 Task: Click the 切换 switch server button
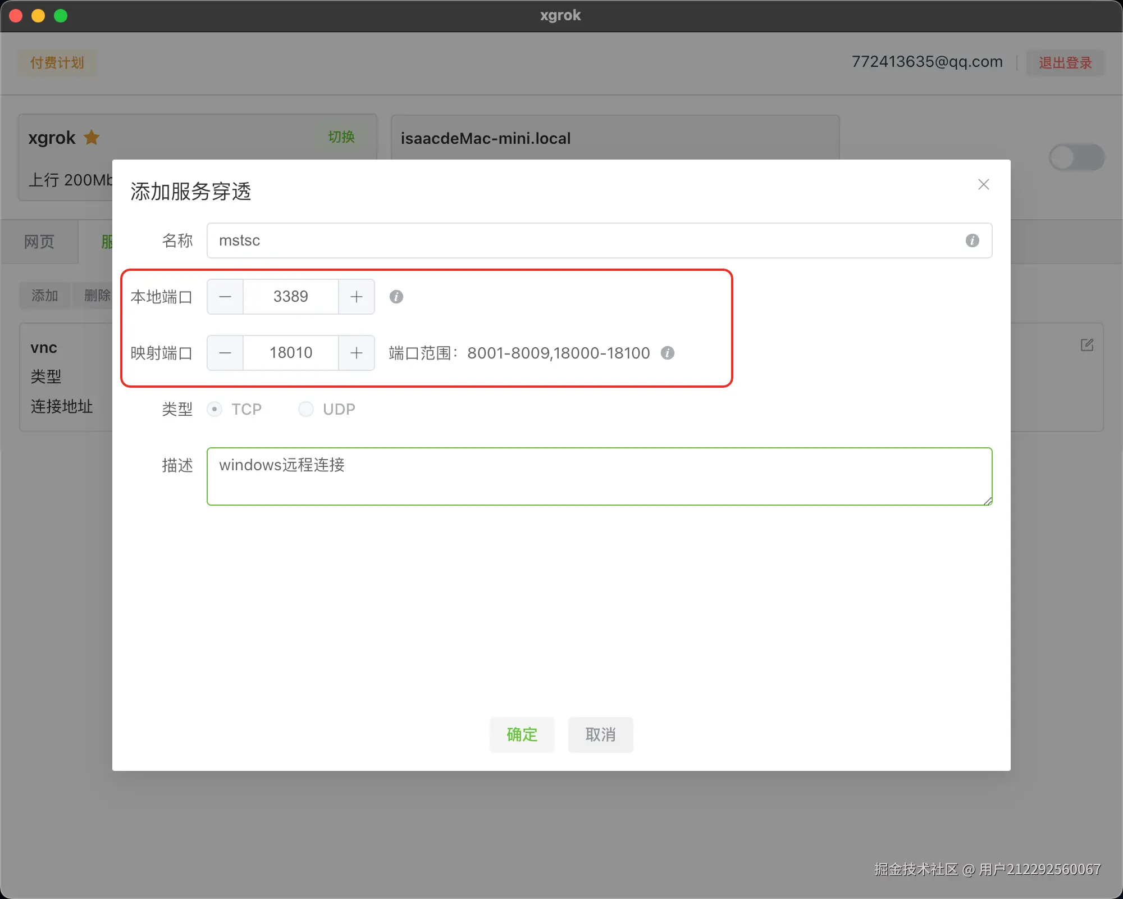pyautogui.click(x=341, y=137)
